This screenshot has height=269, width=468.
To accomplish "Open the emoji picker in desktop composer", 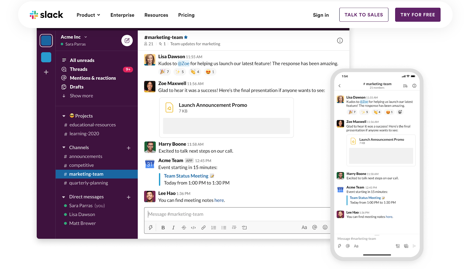I will [325, 227].
